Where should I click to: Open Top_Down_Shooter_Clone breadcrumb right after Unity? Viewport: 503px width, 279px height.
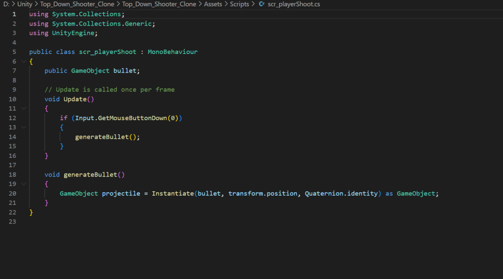(77, 4)
